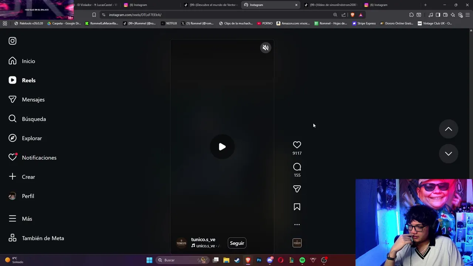Click the tunico.s_ve profile avatar

[x=181, y=243]
